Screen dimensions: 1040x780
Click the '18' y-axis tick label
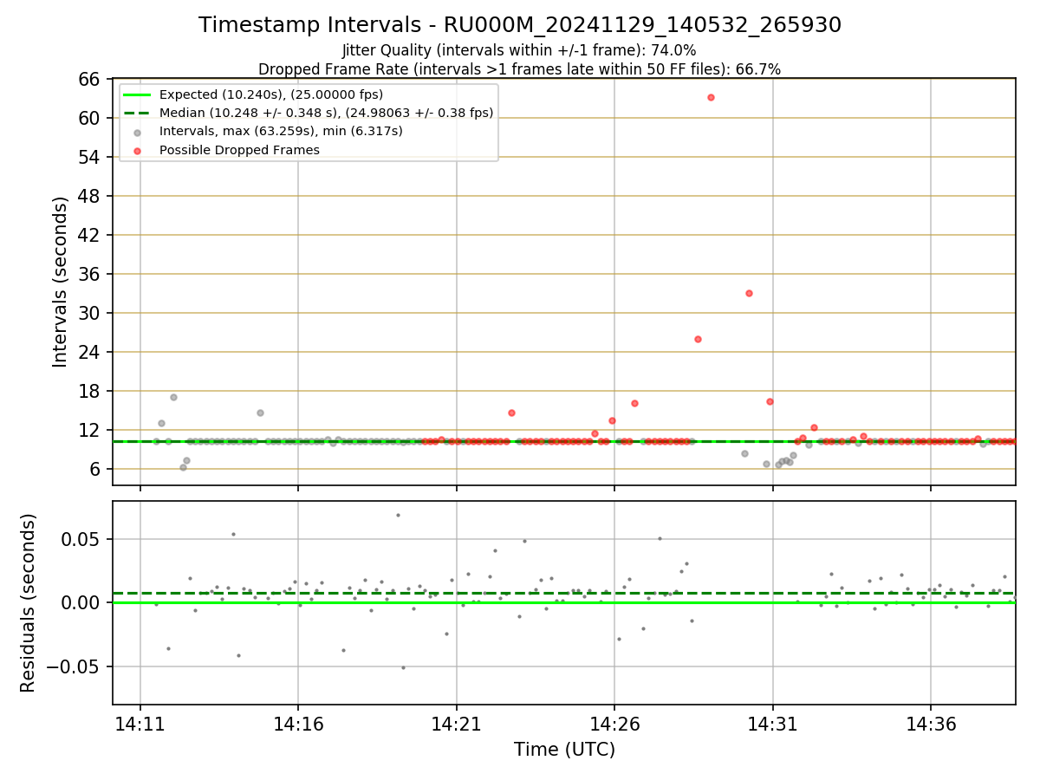click(91, 391)
